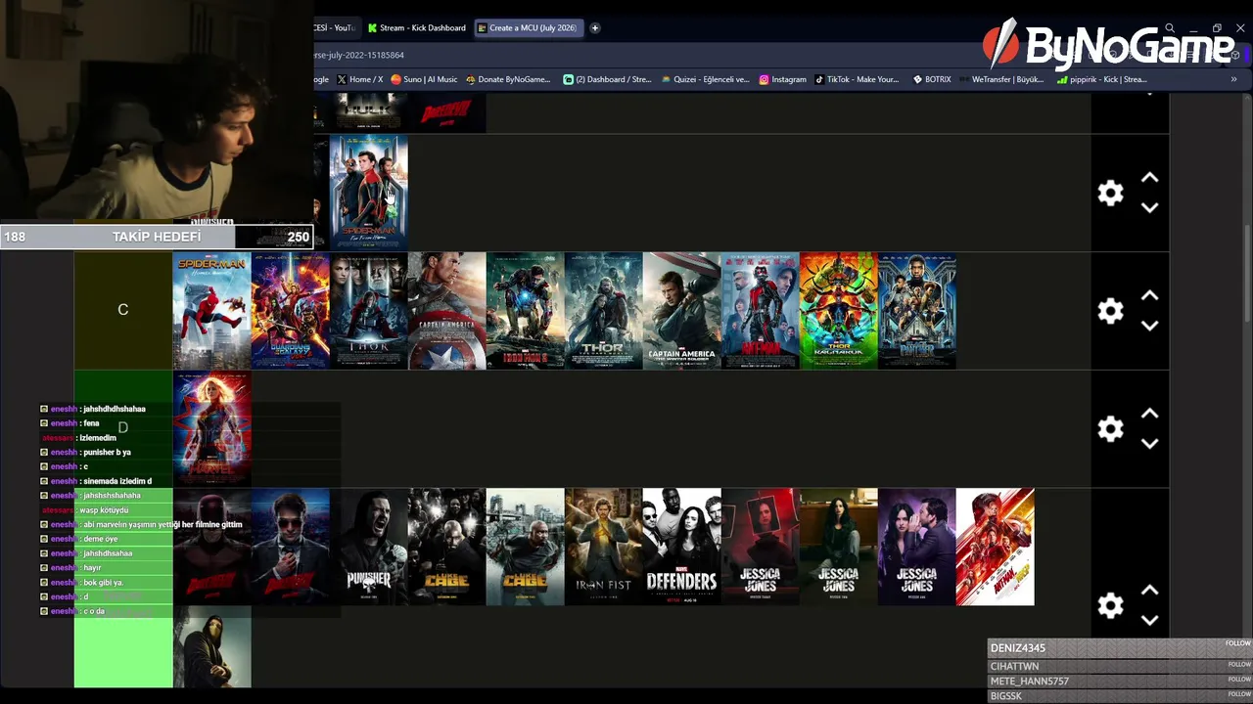This screenshot has height=704, width=1253.
Task: Move the C tier row down
Action: [1150, 326]
